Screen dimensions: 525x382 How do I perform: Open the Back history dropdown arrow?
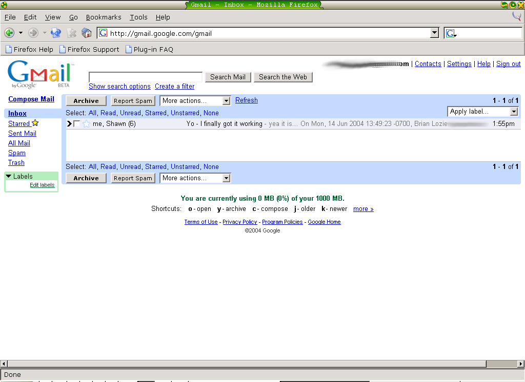point(21,33)
